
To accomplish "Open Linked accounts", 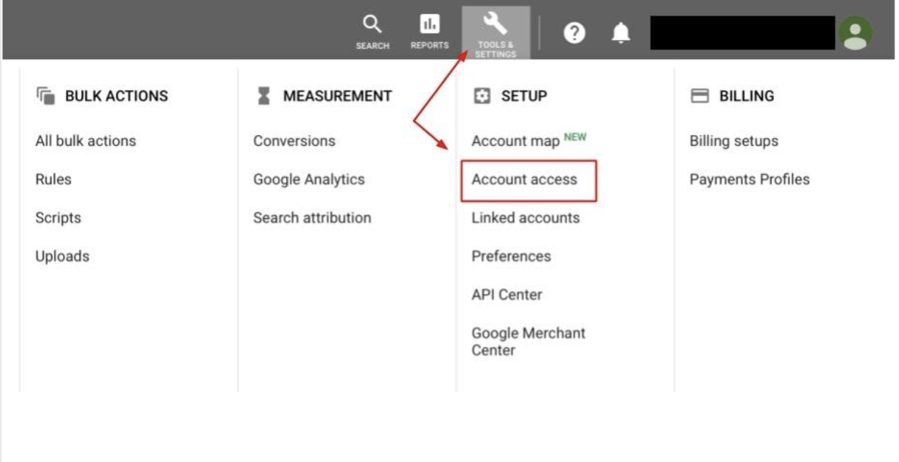I will coord(525,218).
